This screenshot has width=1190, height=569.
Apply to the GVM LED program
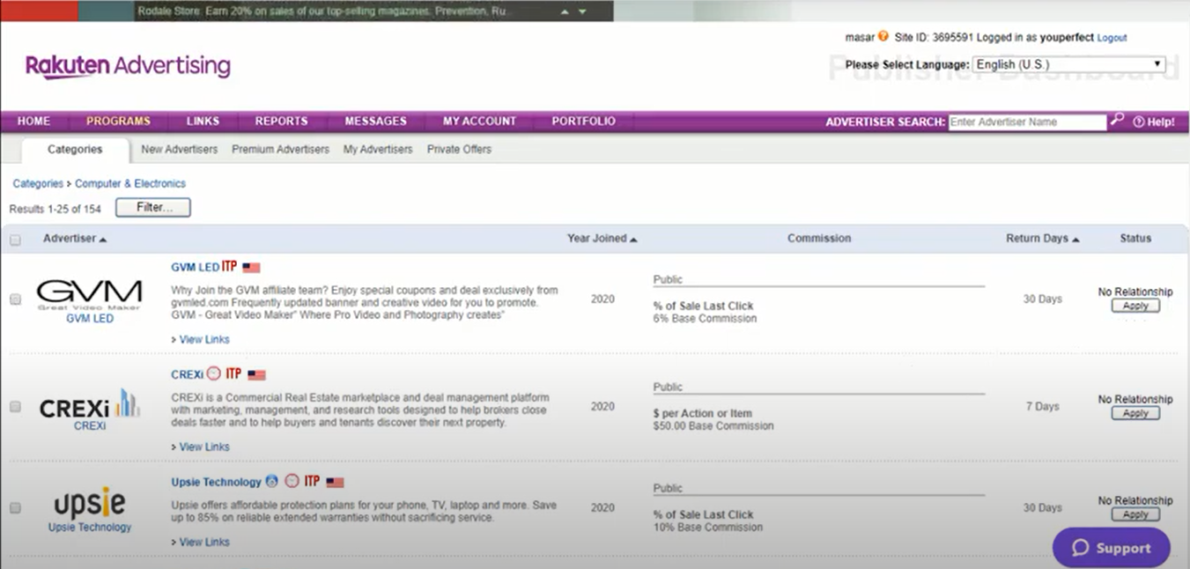[x=1135, y=306]
